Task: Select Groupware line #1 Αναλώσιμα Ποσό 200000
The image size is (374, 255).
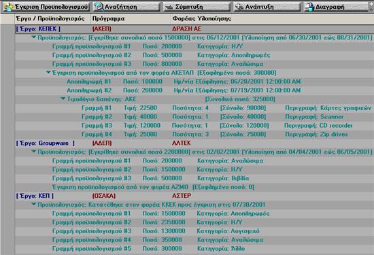Action: tap(194, 160)
